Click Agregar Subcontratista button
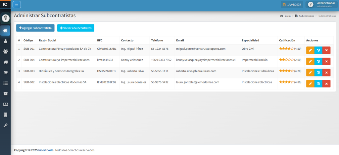 [35, 28]
